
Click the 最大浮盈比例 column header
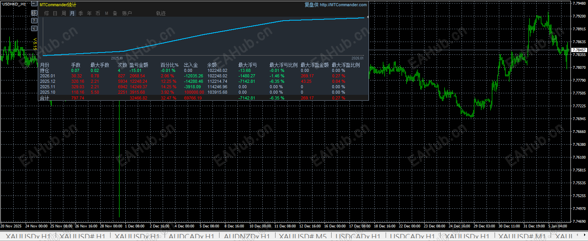pos(346,65)
